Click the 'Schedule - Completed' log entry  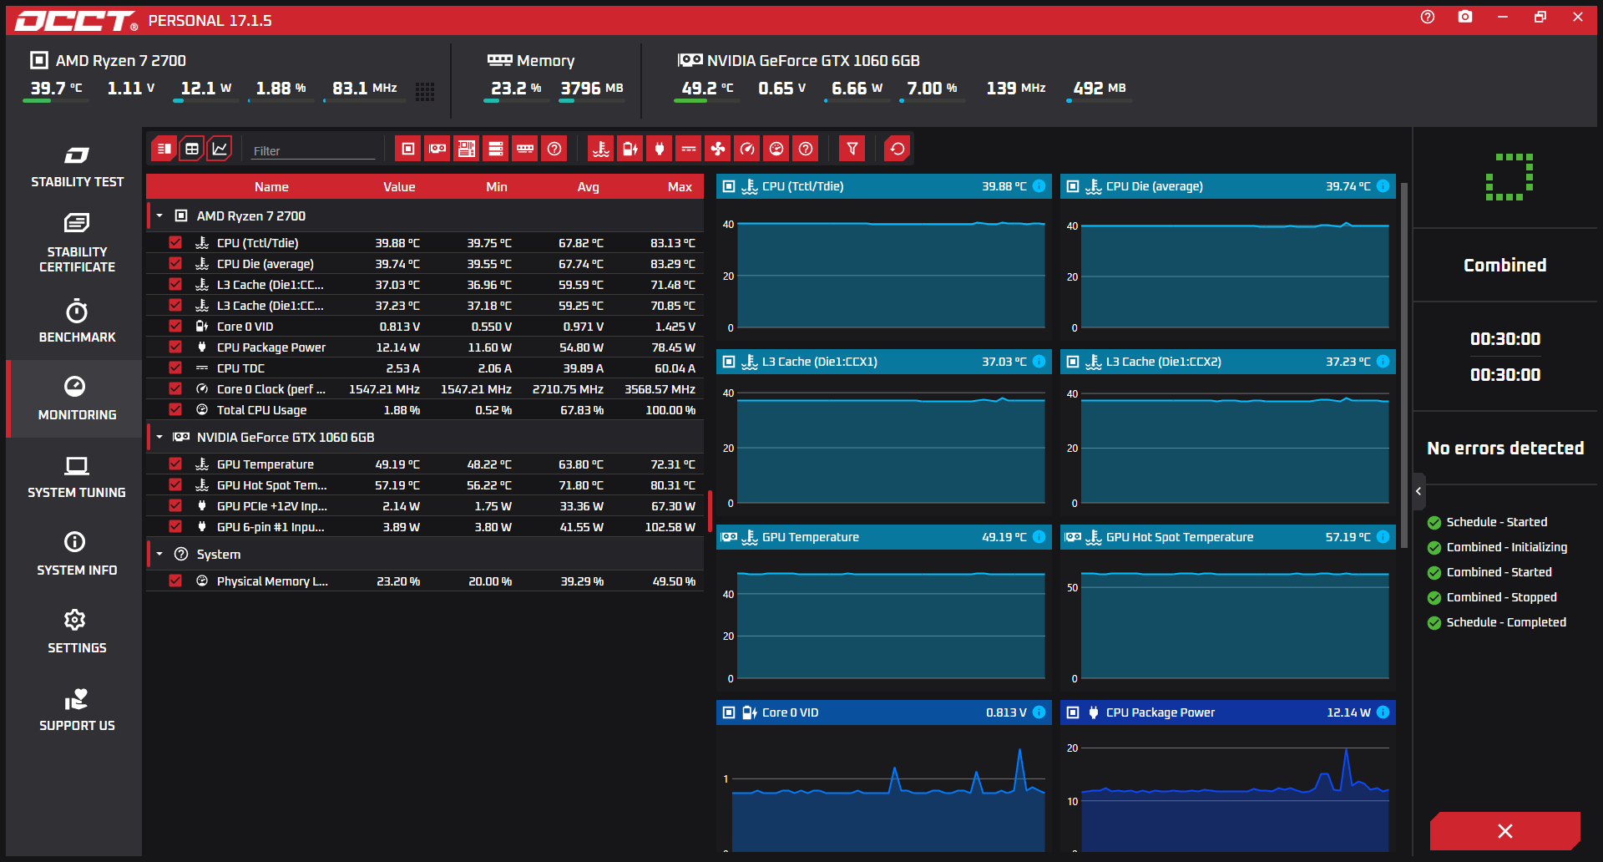click(x=1506, y=622)
